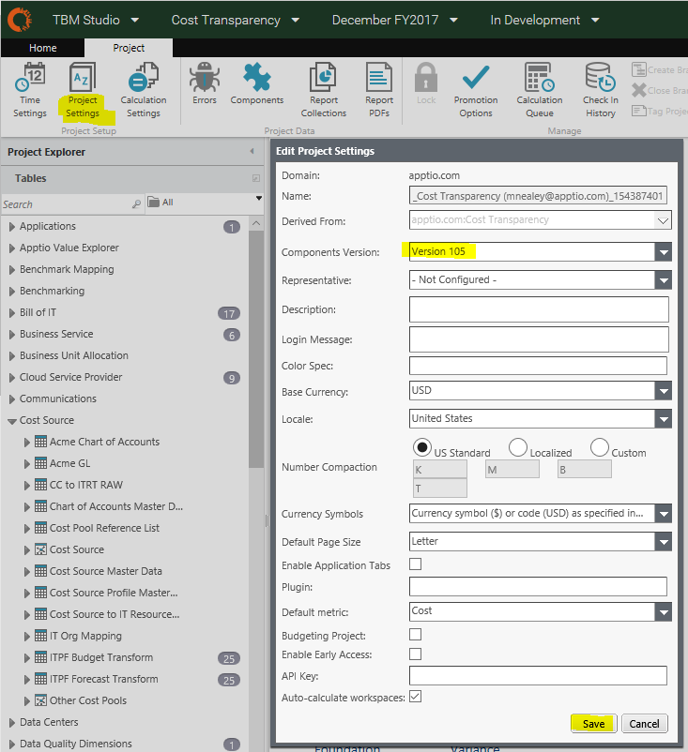This screenshot has width=688, height=752.
Task: Click the search magnifier icon in Tables
Action: (136, 204)
